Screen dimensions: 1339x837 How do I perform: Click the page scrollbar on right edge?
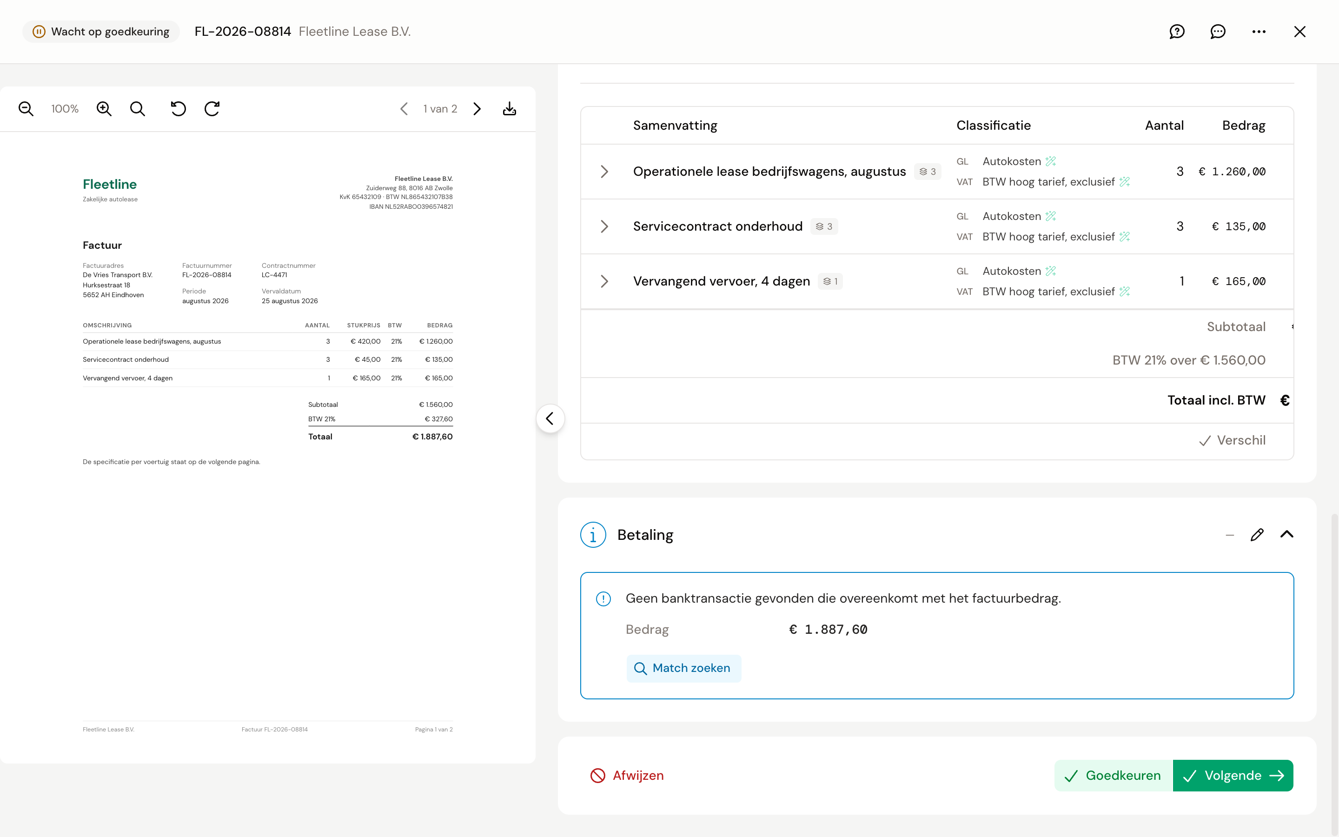point(1334,674)
